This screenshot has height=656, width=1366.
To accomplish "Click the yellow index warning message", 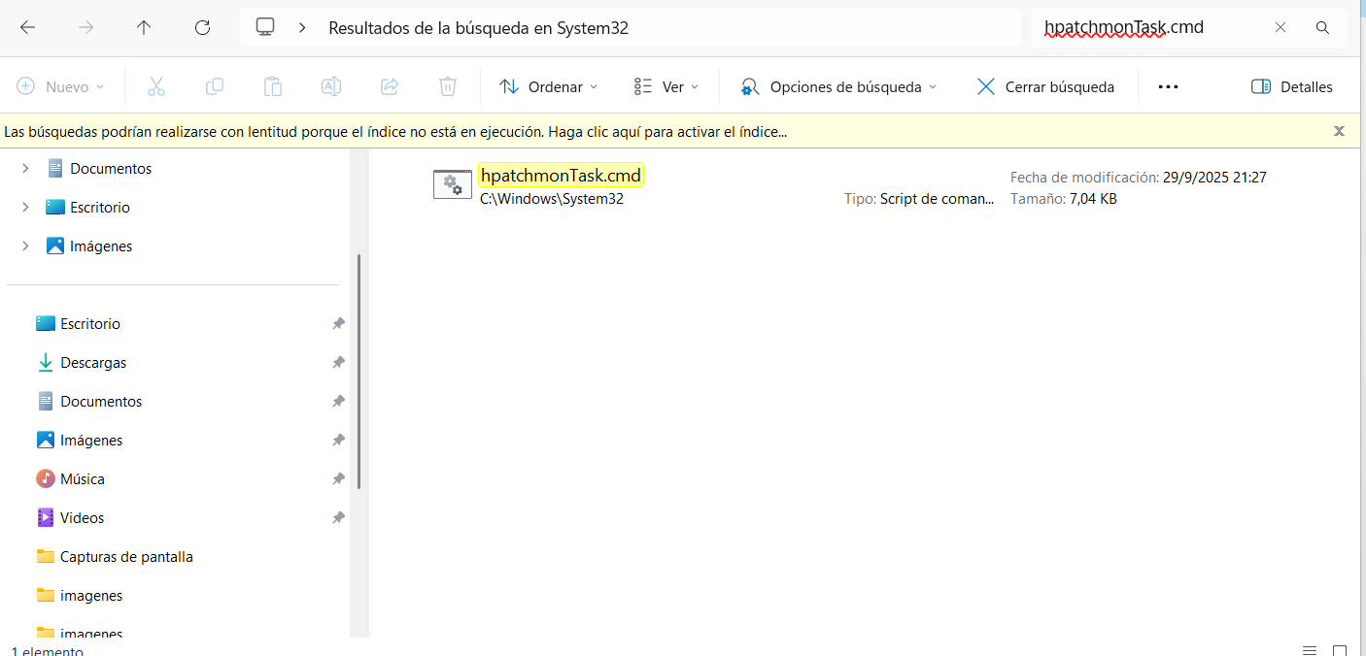I will [395, 131].
